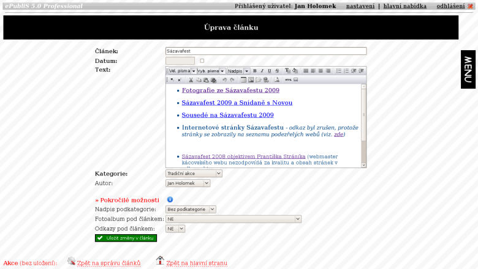Follow the Zpět na hlavní stranu link
Screen dimensions: 478x269
[197, 263]
